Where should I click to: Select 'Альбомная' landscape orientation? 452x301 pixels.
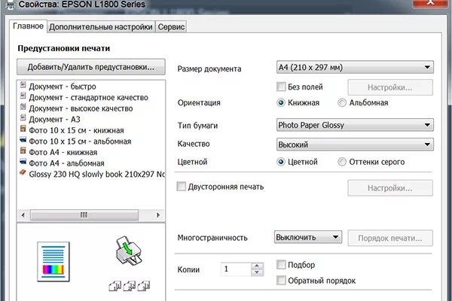[342, 102]
